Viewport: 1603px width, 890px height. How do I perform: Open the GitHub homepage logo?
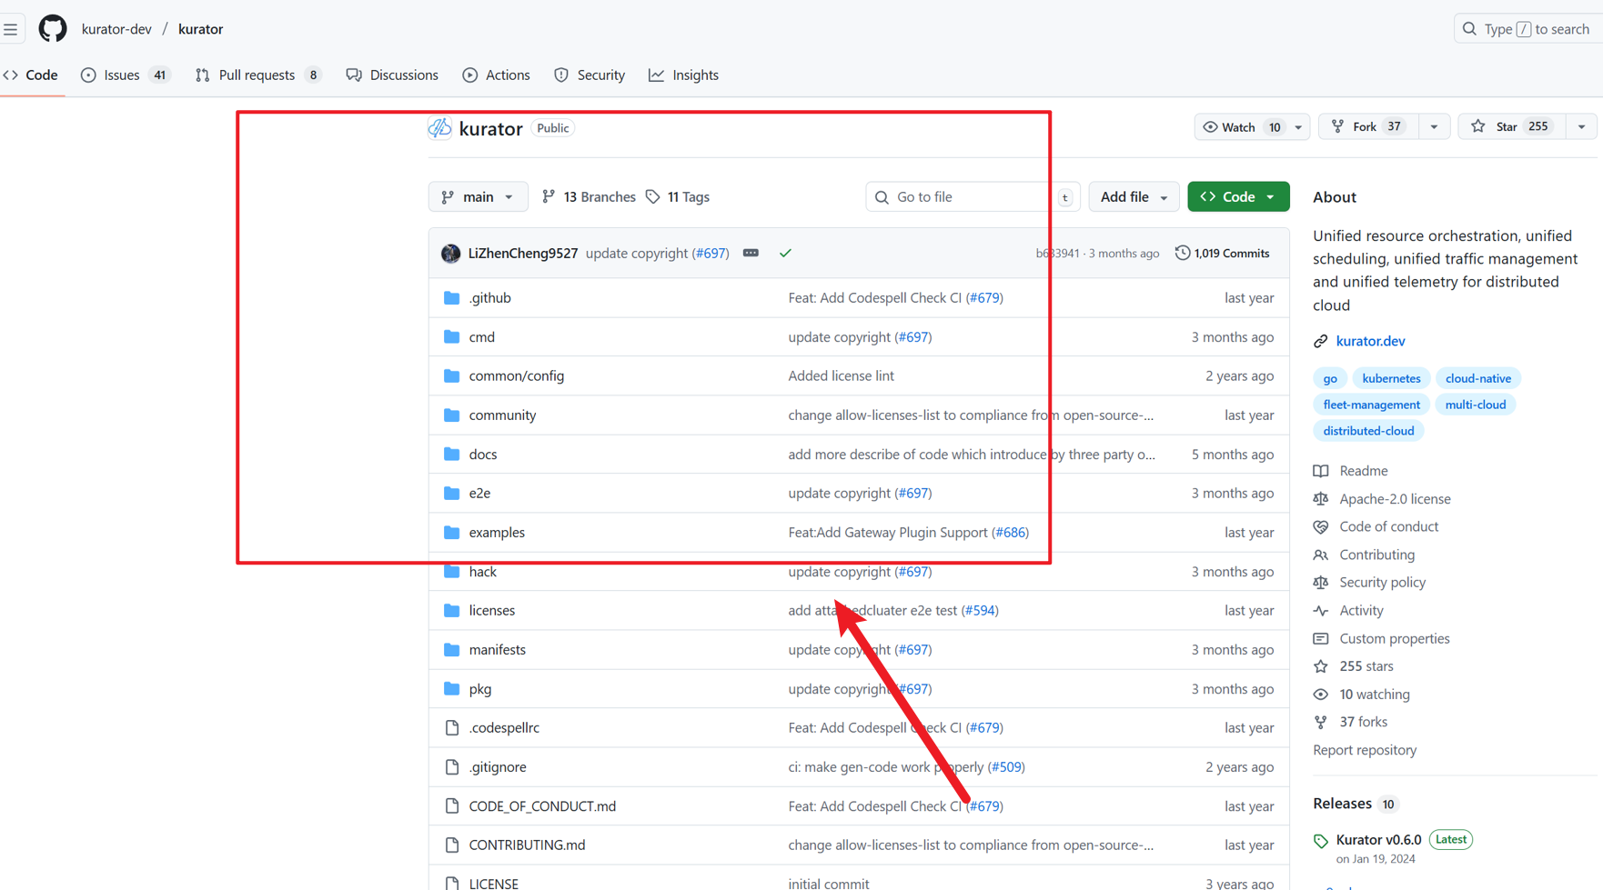click(x=53, y=28)
